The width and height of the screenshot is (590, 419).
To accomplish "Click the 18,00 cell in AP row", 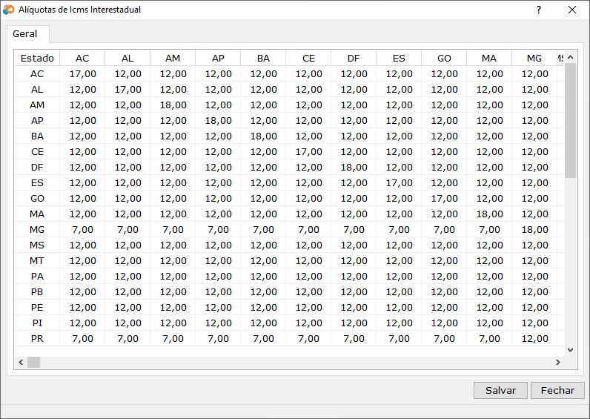I will 218,120.
